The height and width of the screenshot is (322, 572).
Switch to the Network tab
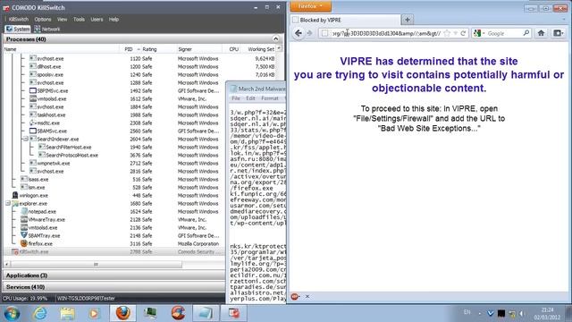[47, 29]
